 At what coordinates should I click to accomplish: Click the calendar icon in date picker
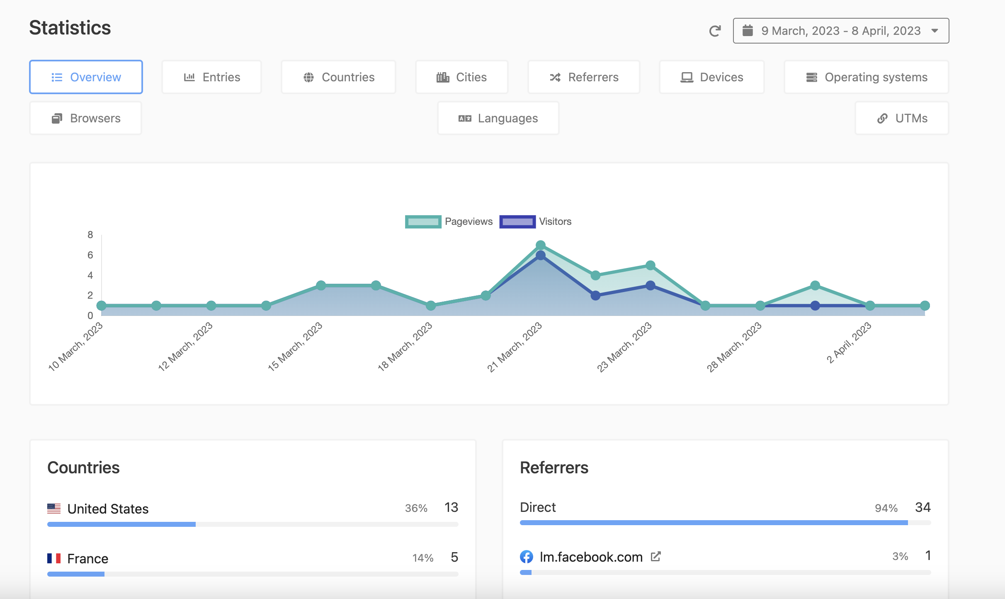(748, 31)
